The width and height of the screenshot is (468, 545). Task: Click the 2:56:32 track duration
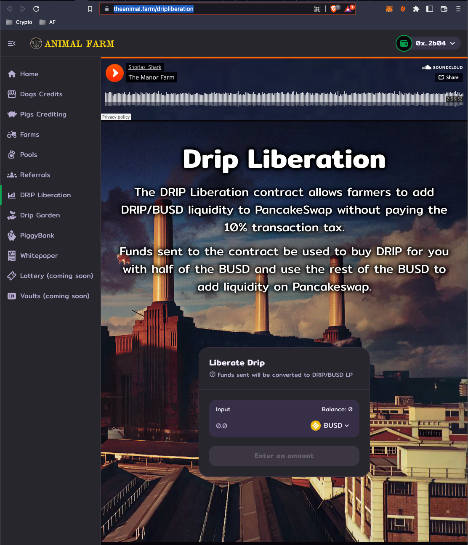(455, 99)
